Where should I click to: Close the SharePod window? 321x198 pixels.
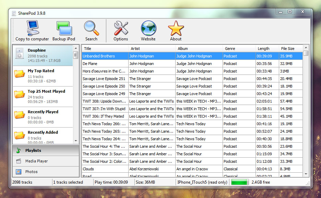click(303, 12)
